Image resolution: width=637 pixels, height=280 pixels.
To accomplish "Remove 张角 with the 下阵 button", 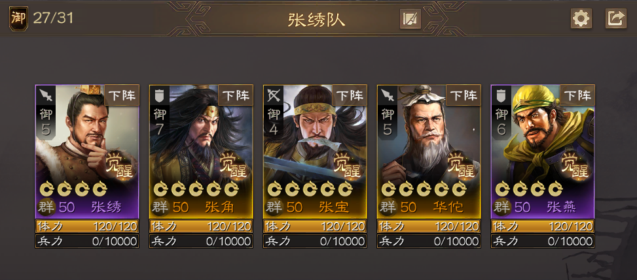I will pyautogui.click(x=236, y=96).
